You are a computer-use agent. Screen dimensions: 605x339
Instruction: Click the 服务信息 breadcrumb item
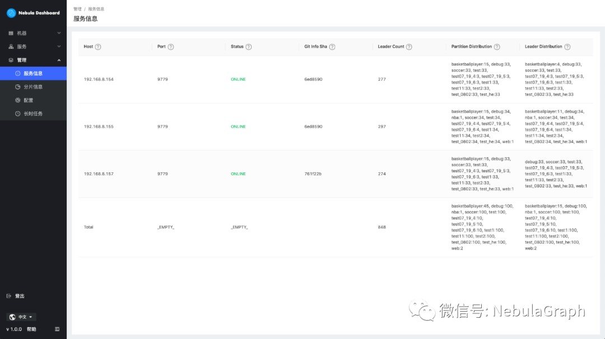point(96,9)
